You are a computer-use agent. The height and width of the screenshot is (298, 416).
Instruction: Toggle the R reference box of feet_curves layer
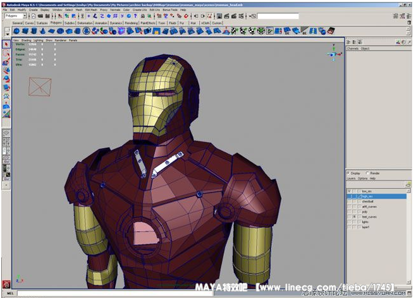tap(354, 217)
